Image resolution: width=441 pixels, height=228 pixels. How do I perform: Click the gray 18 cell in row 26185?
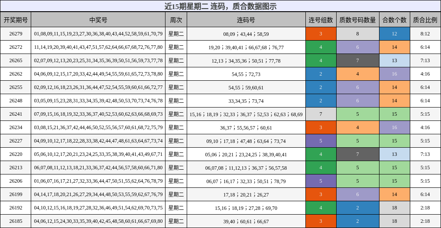pos(395,221)
